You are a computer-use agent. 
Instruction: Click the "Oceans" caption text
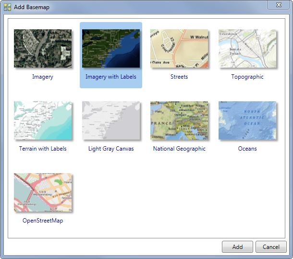click(247, 149)
